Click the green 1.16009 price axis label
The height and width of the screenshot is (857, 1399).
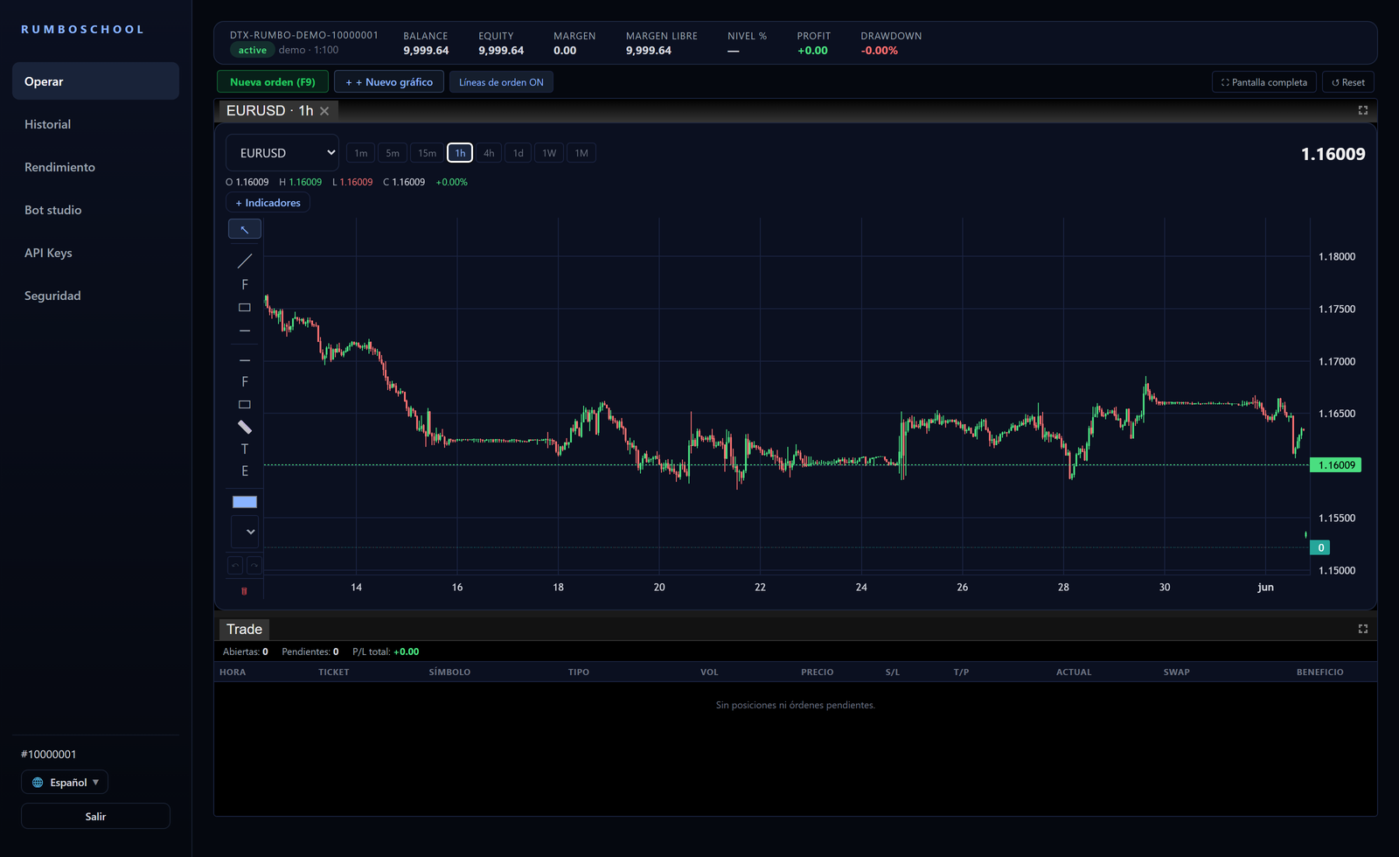1336,465
